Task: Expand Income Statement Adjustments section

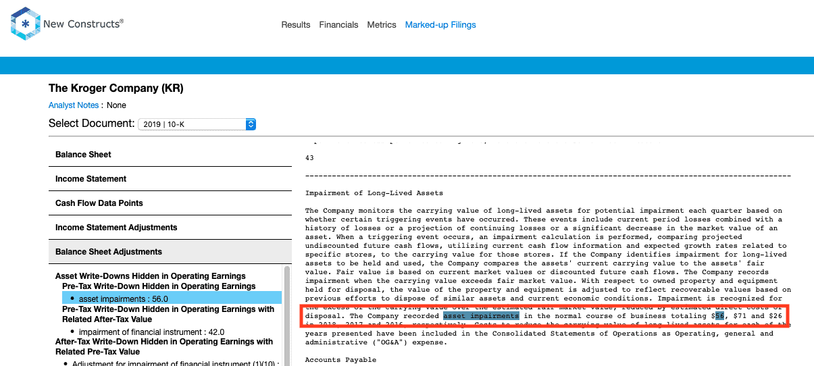Action: coord(170,228)
